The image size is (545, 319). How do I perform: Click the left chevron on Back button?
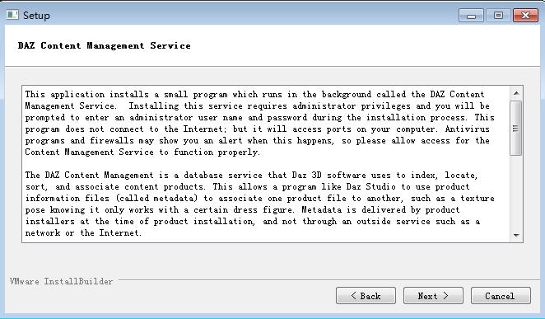(354, 296)
